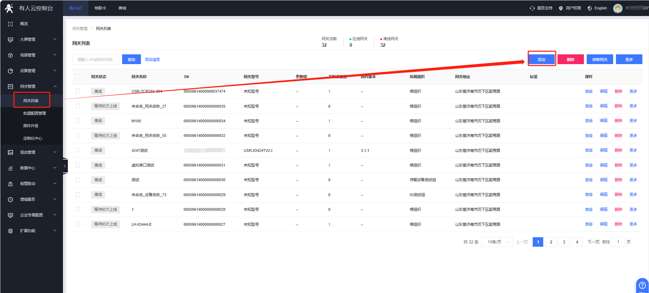Click the 服务支持 headset icon
Viewport: 649px width, 293px height.
(x=532, y=8)
